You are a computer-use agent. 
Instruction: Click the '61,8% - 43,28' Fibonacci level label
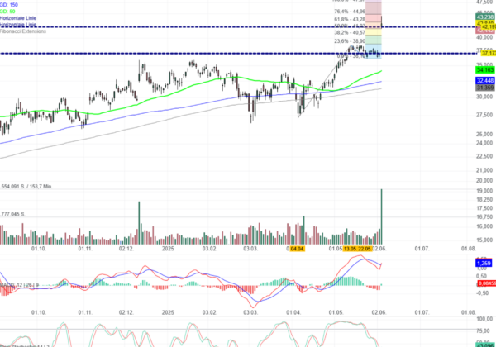click(350, 19)
